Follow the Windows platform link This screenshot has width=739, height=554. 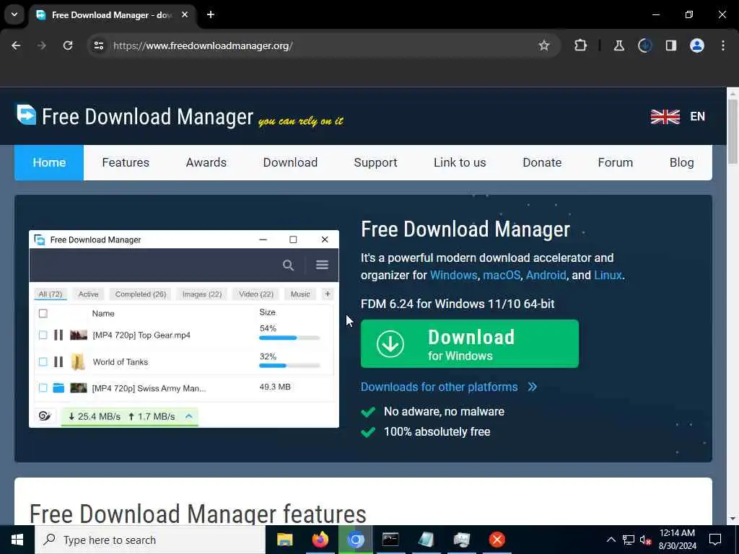coord(453,275)
